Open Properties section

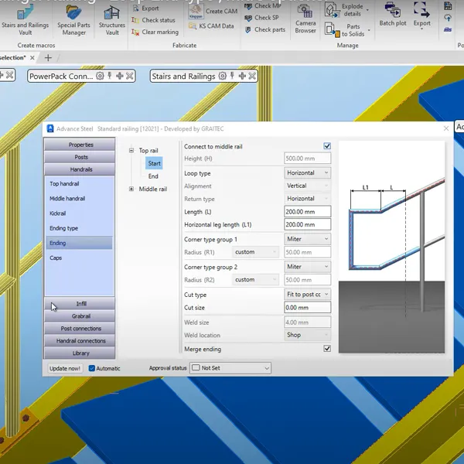tap(80, 145)
